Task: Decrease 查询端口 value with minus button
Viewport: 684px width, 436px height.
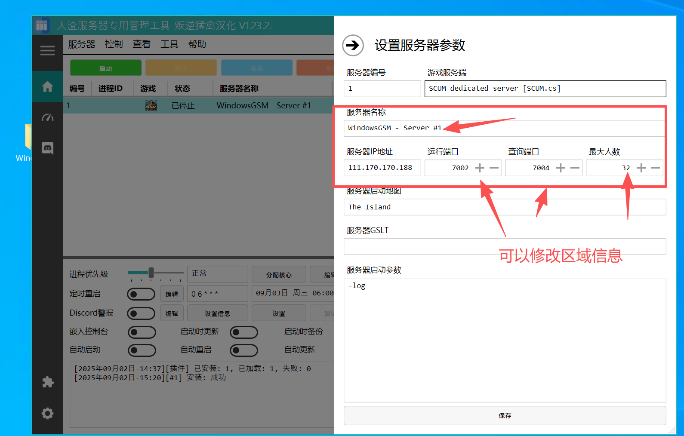Action: pos(575,168)
